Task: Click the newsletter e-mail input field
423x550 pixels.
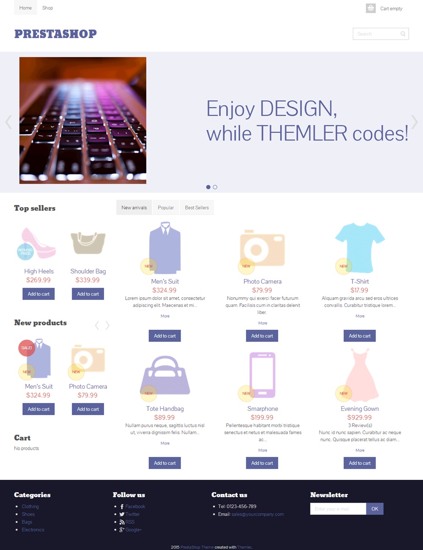Action: coord(338,509)
